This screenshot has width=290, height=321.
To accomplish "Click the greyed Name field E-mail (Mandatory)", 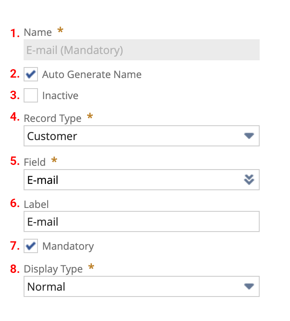I will [x=142, y=50].
